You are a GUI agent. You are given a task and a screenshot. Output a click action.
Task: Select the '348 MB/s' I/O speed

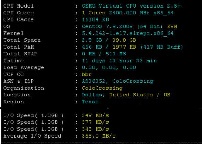(x=95, y=129)
